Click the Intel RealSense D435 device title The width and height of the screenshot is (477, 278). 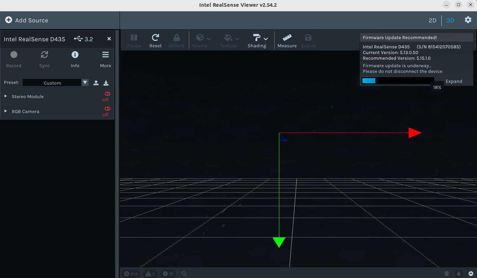35,39
